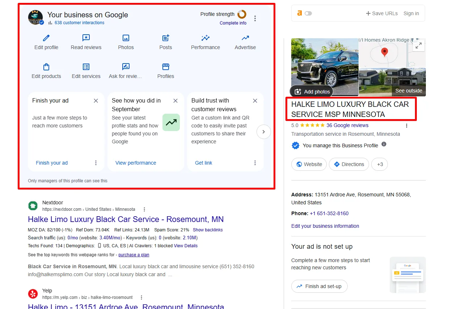
Task: Open Edit services list icon
Action: [x=86, y=67]
